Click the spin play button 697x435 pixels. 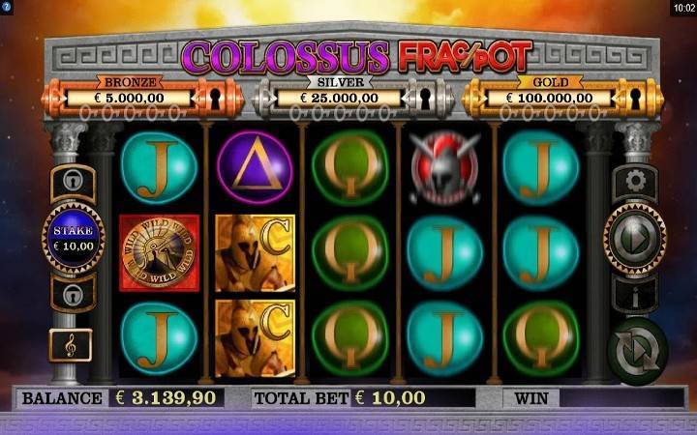(x=635, y=239)
